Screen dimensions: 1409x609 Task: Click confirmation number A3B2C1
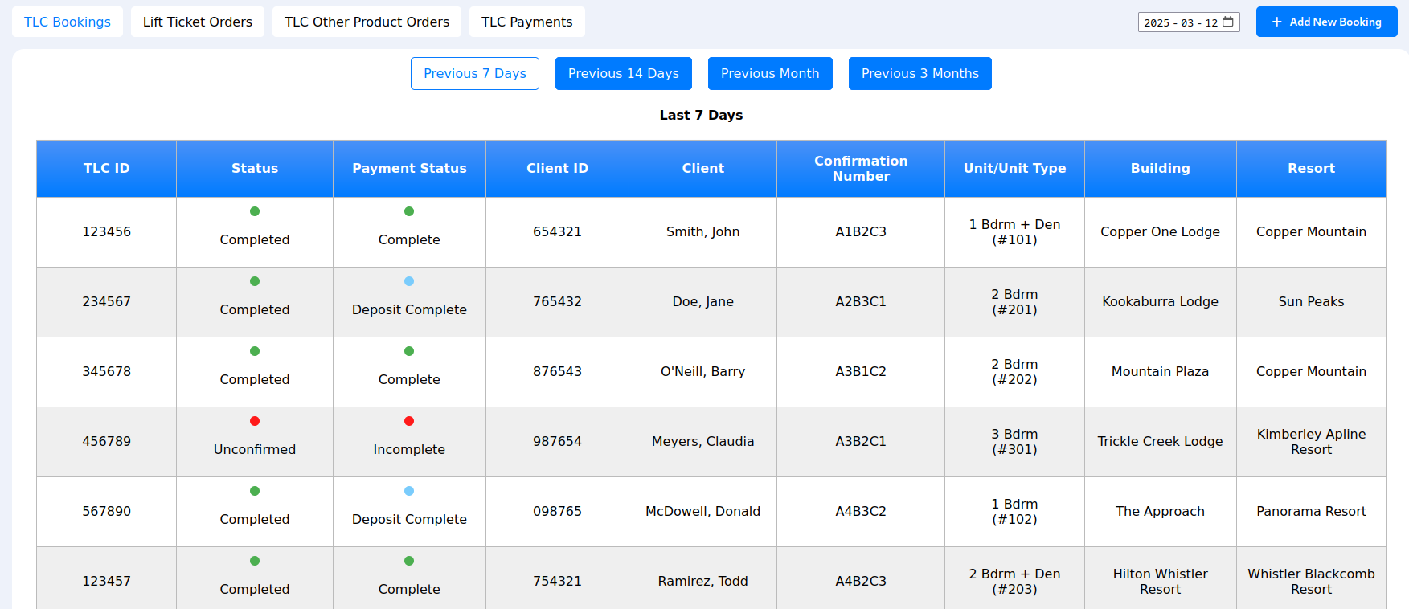coord(861,442)
